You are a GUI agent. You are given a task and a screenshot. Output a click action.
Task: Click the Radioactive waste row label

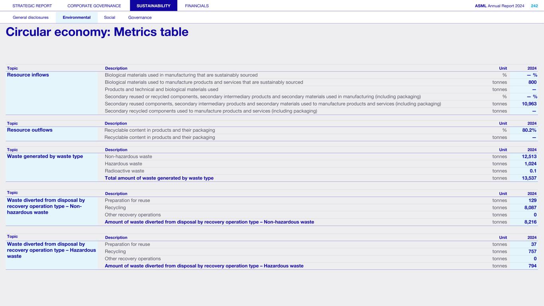124,171
